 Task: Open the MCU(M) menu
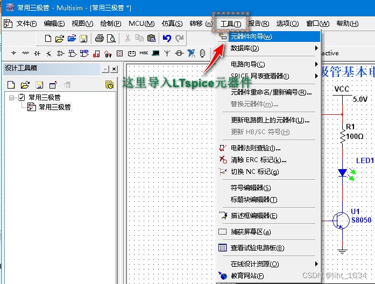point(141,24)
